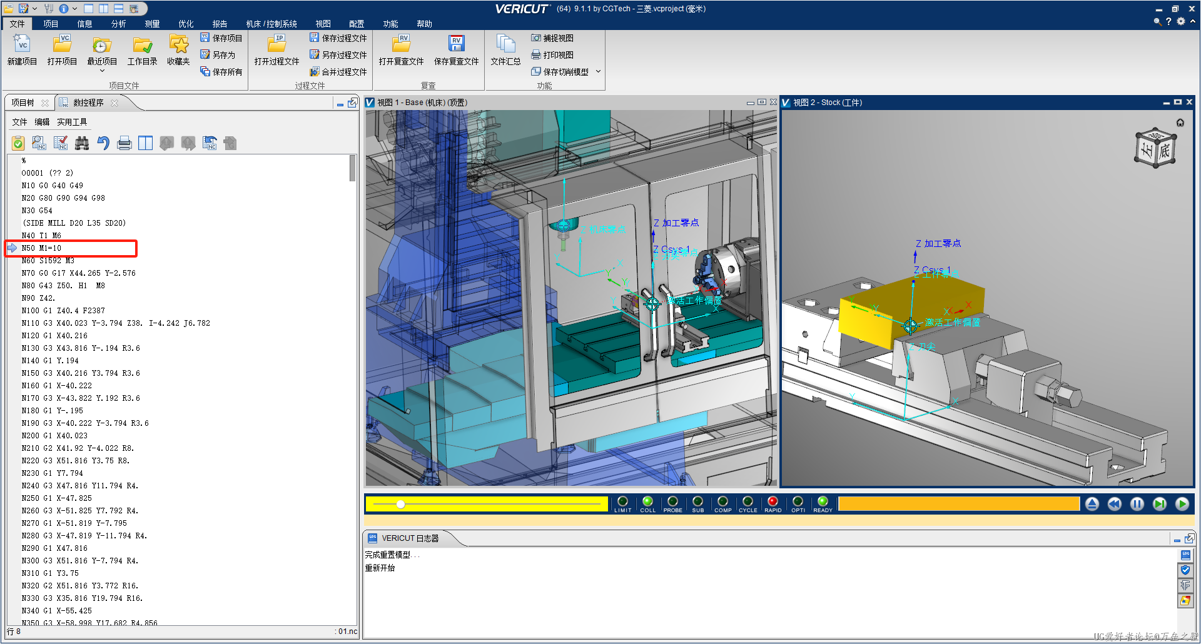Select the 项目树 panel tab
Viewport: 1201px width, 644px height.
[23, 103]
